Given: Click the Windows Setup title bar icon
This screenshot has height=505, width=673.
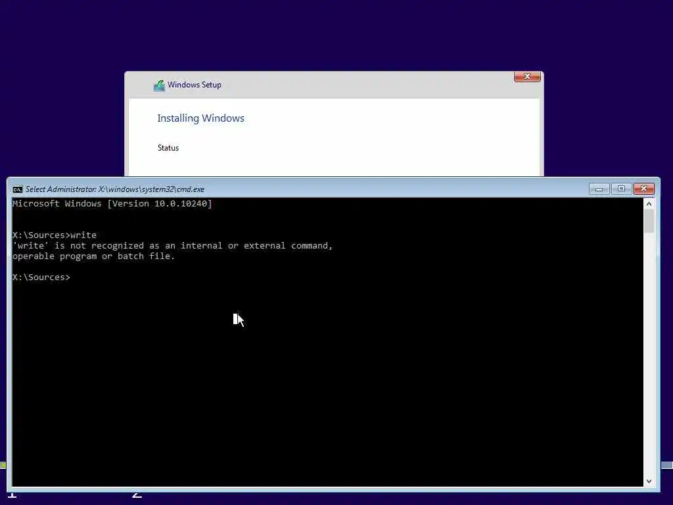Looking at the screenshot, I should [x=159, y=85].
